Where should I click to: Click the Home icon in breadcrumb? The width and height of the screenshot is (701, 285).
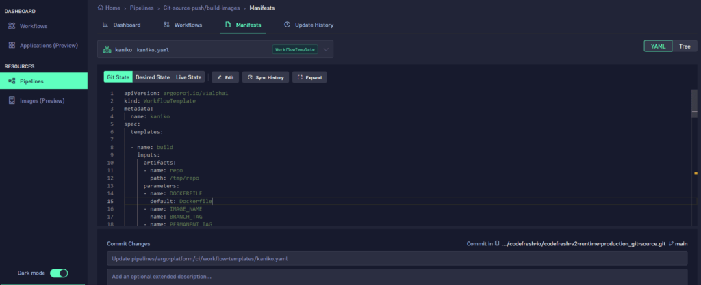tap(101, 8)
